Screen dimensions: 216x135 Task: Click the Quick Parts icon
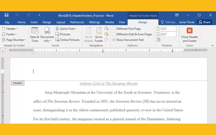pyautogui.click(x=57, y=29)
